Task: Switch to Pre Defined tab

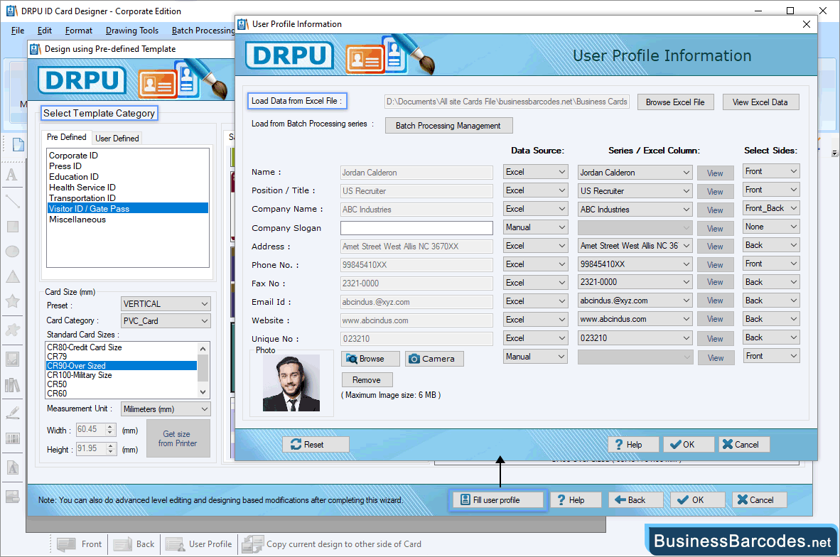Action: [x=66, y=137]
